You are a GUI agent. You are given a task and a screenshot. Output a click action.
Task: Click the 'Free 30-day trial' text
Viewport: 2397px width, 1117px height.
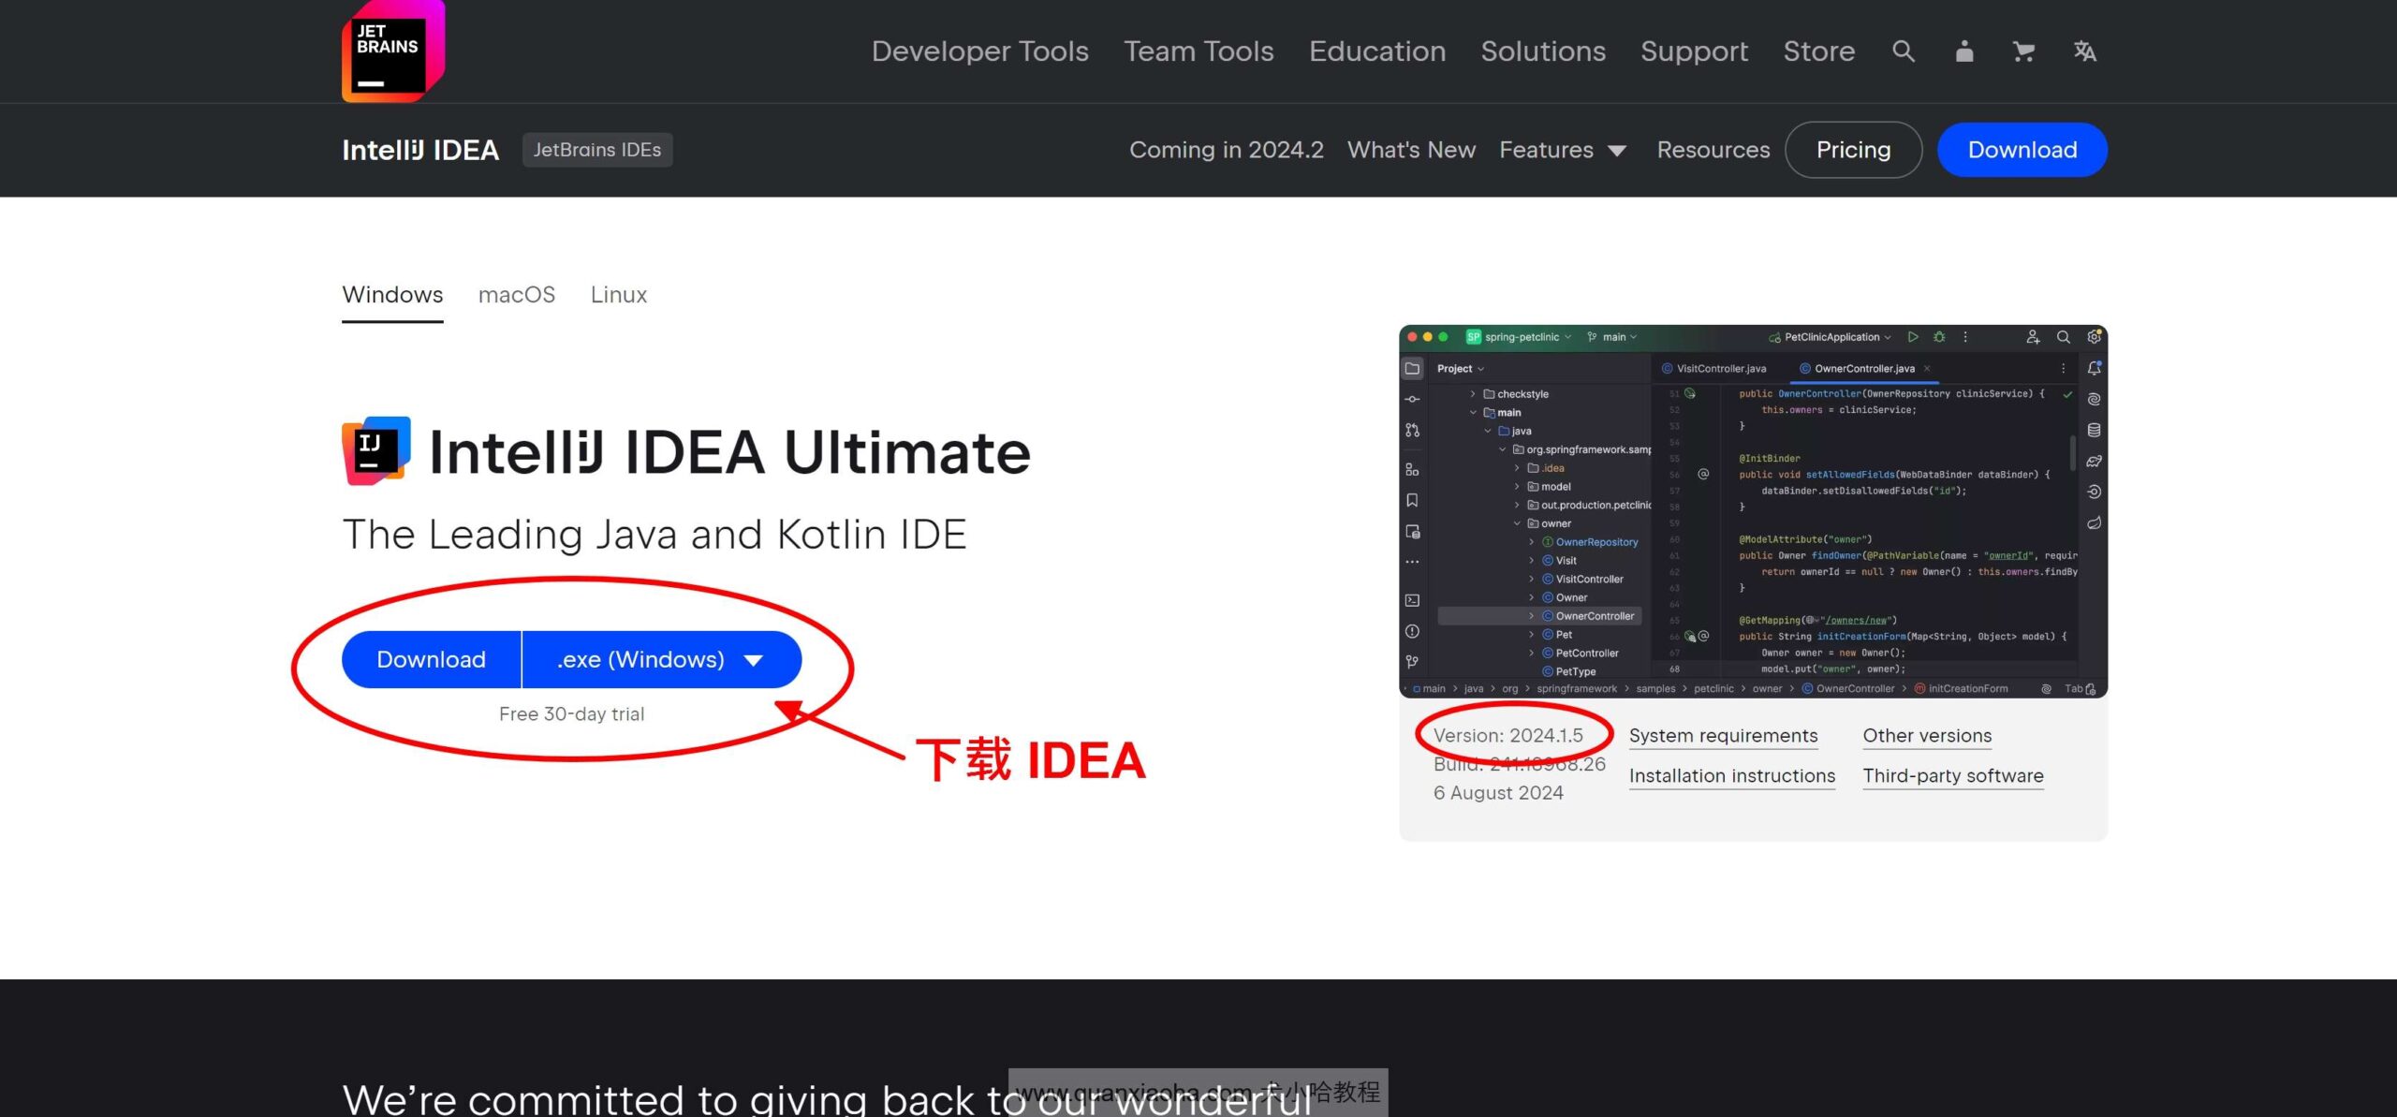(571, 714)
